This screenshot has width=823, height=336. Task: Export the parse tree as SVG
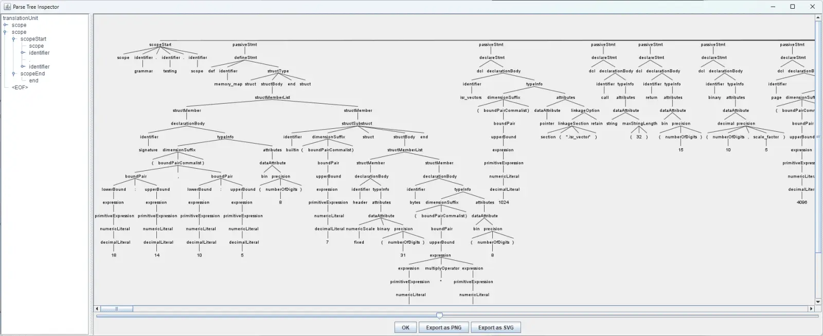[x=495, y=327]
